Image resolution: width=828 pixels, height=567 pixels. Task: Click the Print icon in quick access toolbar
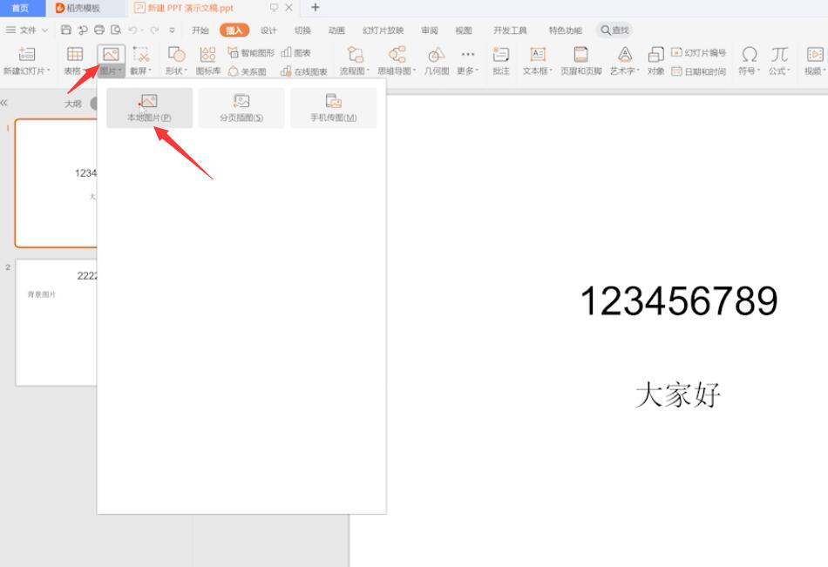(99, 30)
